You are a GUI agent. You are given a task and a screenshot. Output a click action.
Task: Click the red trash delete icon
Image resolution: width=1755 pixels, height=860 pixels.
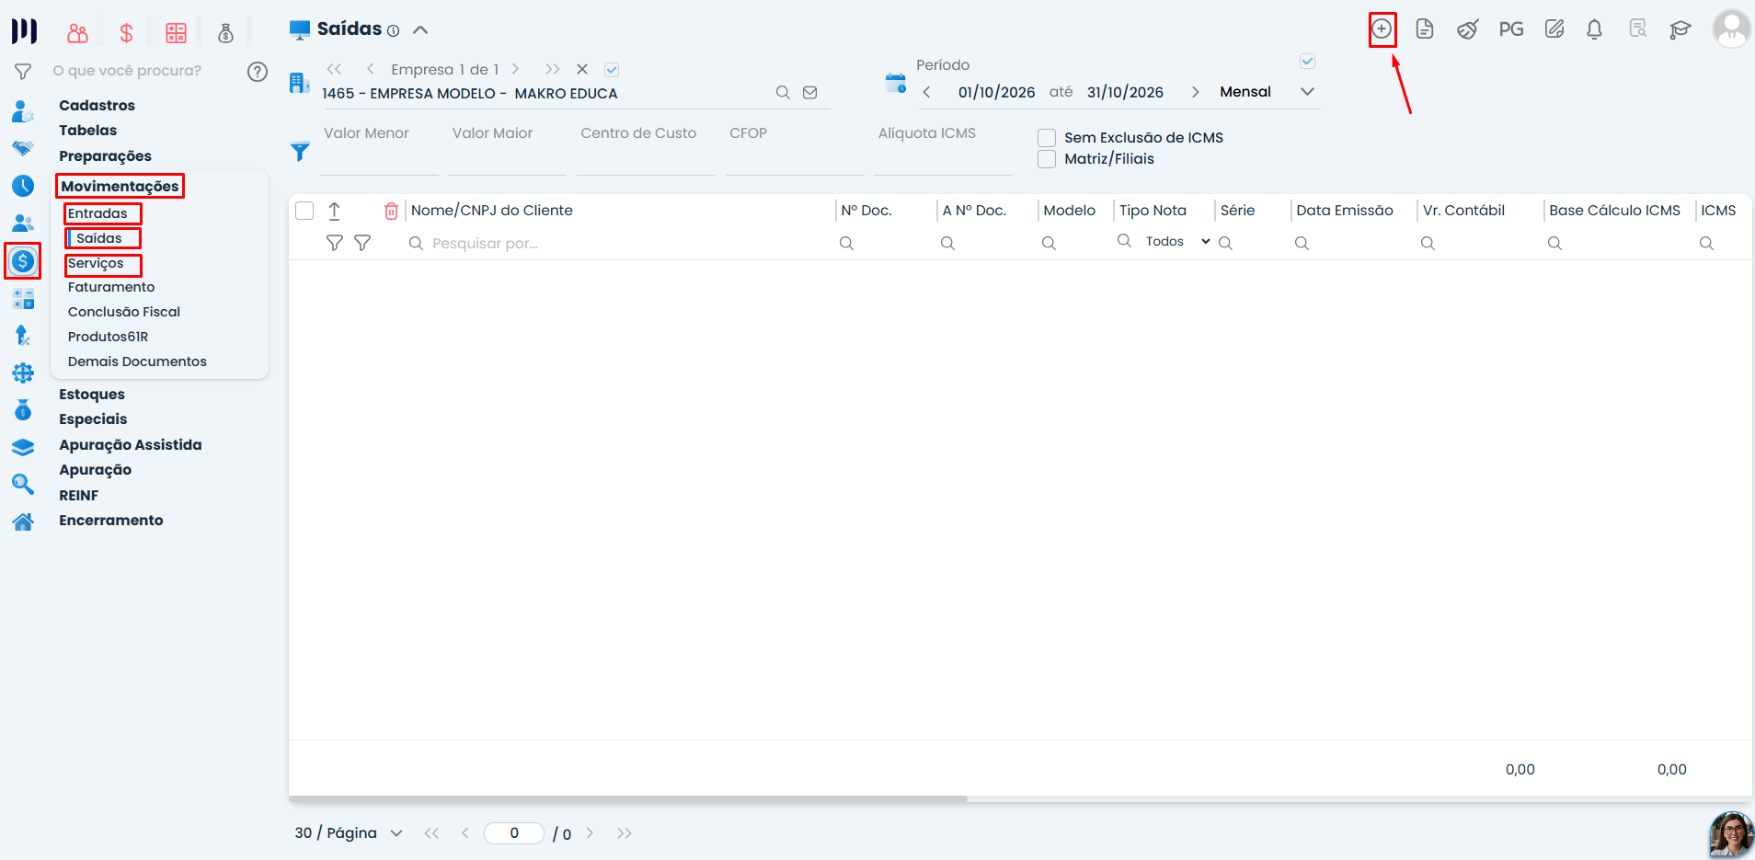click(391, 211)
